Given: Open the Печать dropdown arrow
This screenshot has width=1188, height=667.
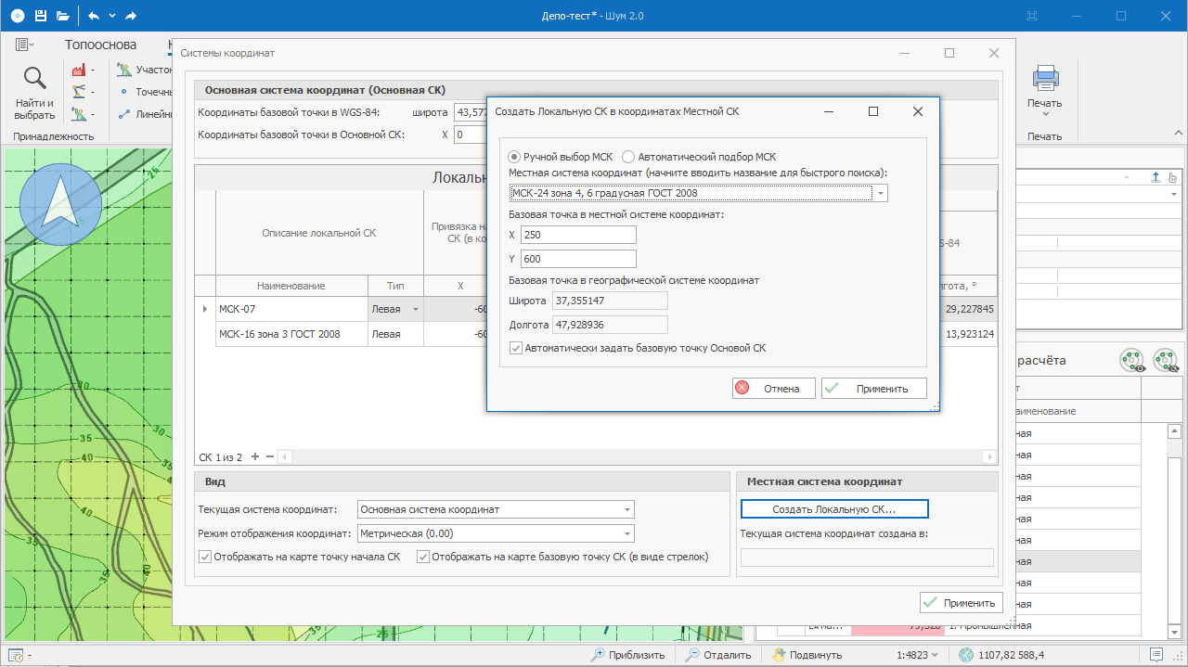Looking at the screenshot, I should click(x=1045, y=114).
